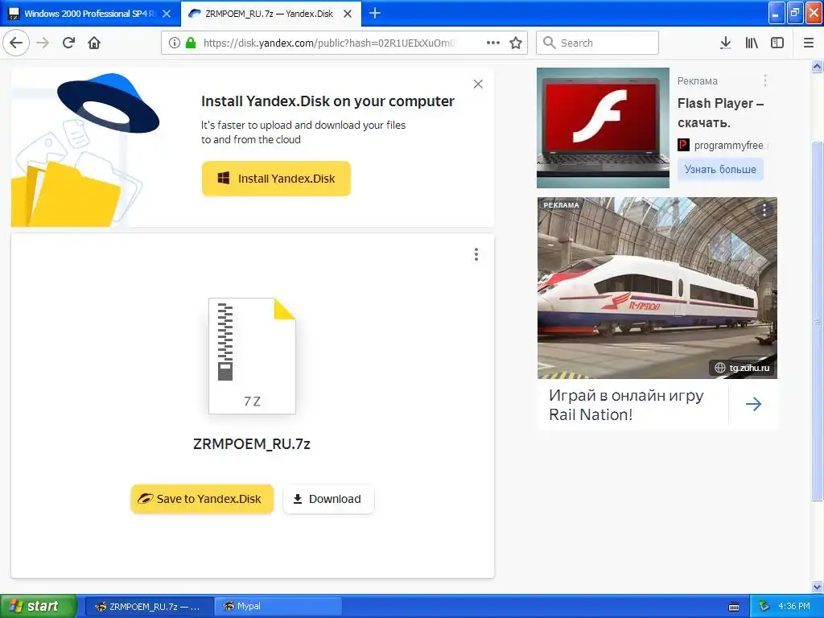This screenshot has height=618, width=824.
Task: Click the Flash Player – скачать headline
Action: tap(720, 113)
